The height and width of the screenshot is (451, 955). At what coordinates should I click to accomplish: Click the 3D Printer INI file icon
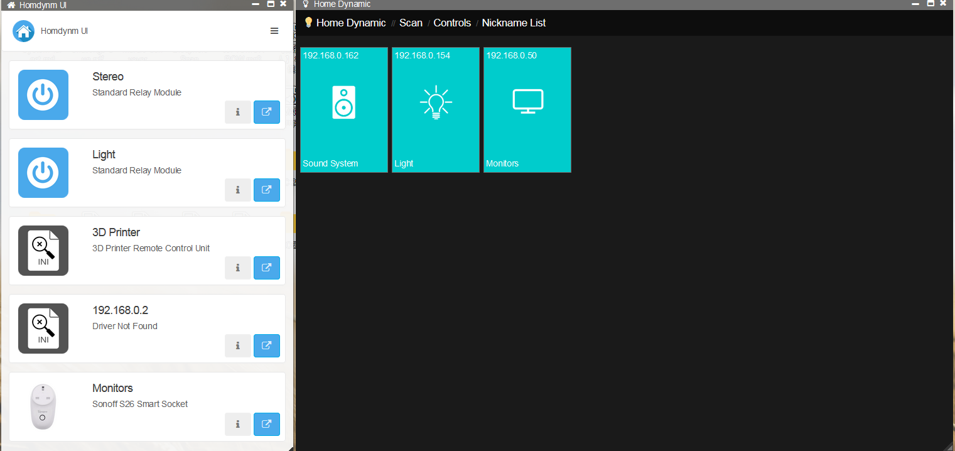click(43, 251)
